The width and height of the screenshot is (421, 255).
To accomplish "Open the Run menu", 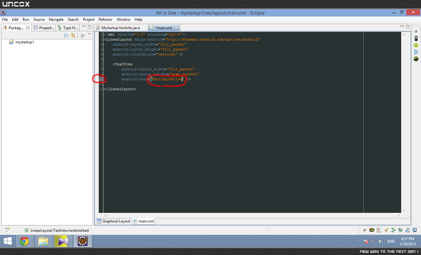I will point(26,19).
